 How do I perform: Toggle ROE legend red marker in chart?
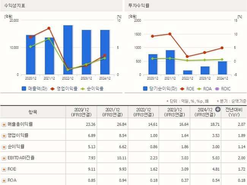(x=182, y=89)
